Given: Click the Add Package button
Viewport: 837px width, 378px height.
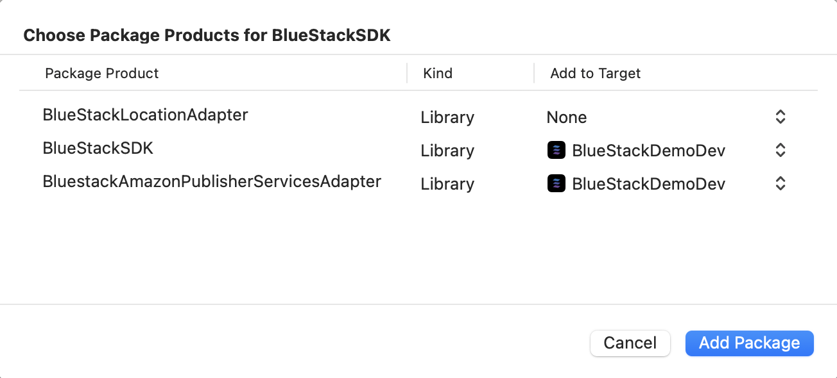Looking at the screenshot, I should coord(749,343).
